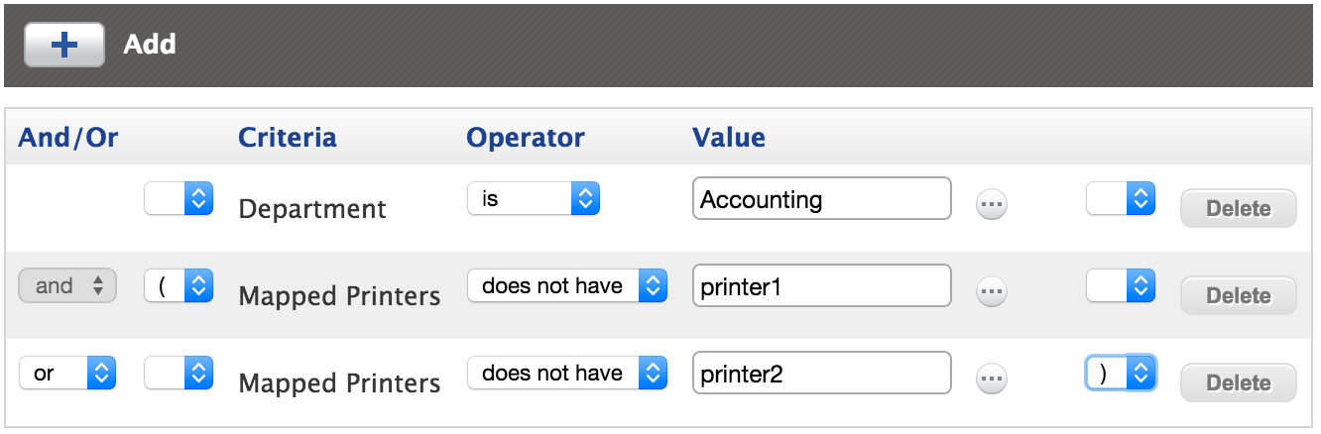Open 'does not have' operator for printer1

tap(566, 286)
